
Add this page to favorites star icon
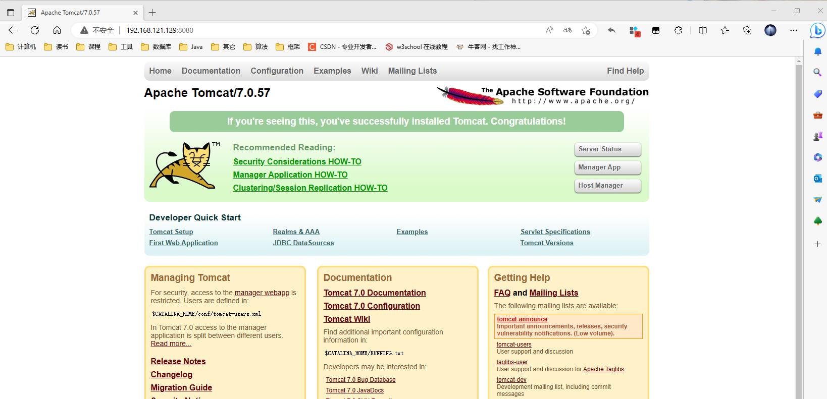click(x=586, y=30)
